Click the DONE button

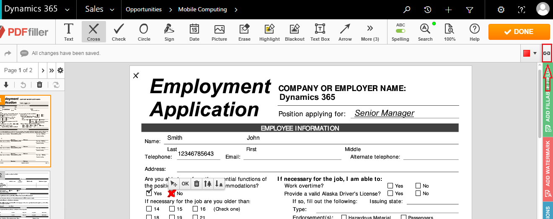(x=519, y=31)
